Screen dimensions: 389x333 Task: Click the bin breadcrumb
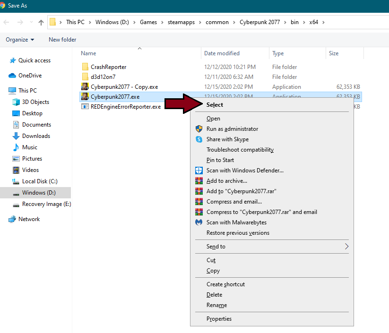pos(294,22)
